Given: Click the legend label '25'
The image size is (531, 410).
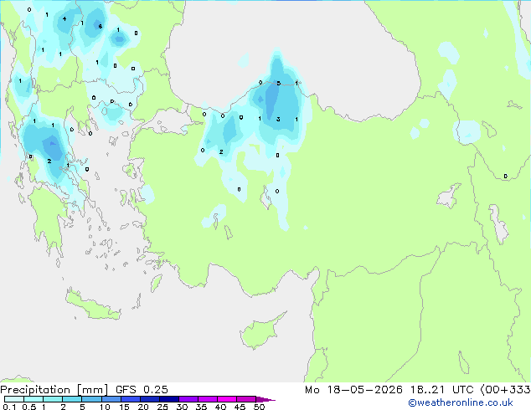Looking at the screenshot, I should click(x=162, y=407).
